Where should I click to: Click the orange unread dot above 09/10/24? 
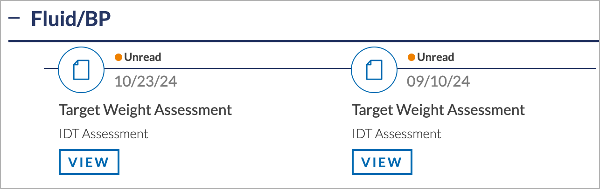(412, 57)
